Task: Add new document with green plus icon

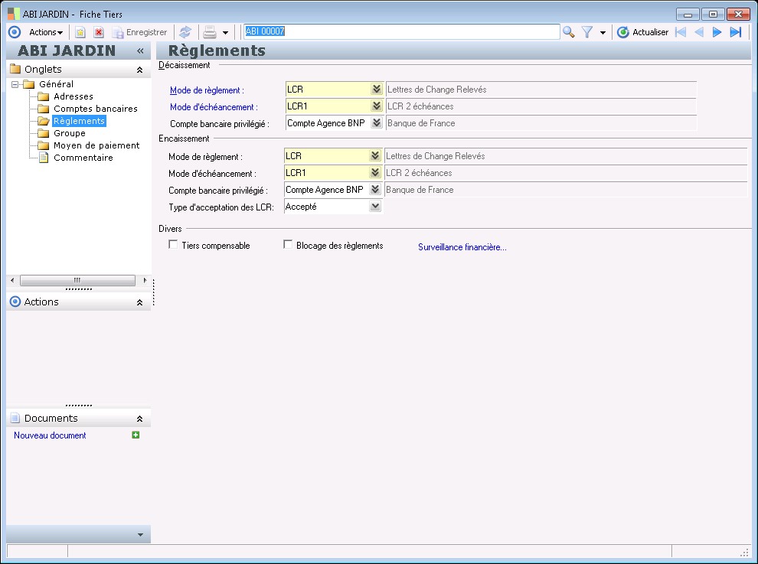Action: point(136,435)
